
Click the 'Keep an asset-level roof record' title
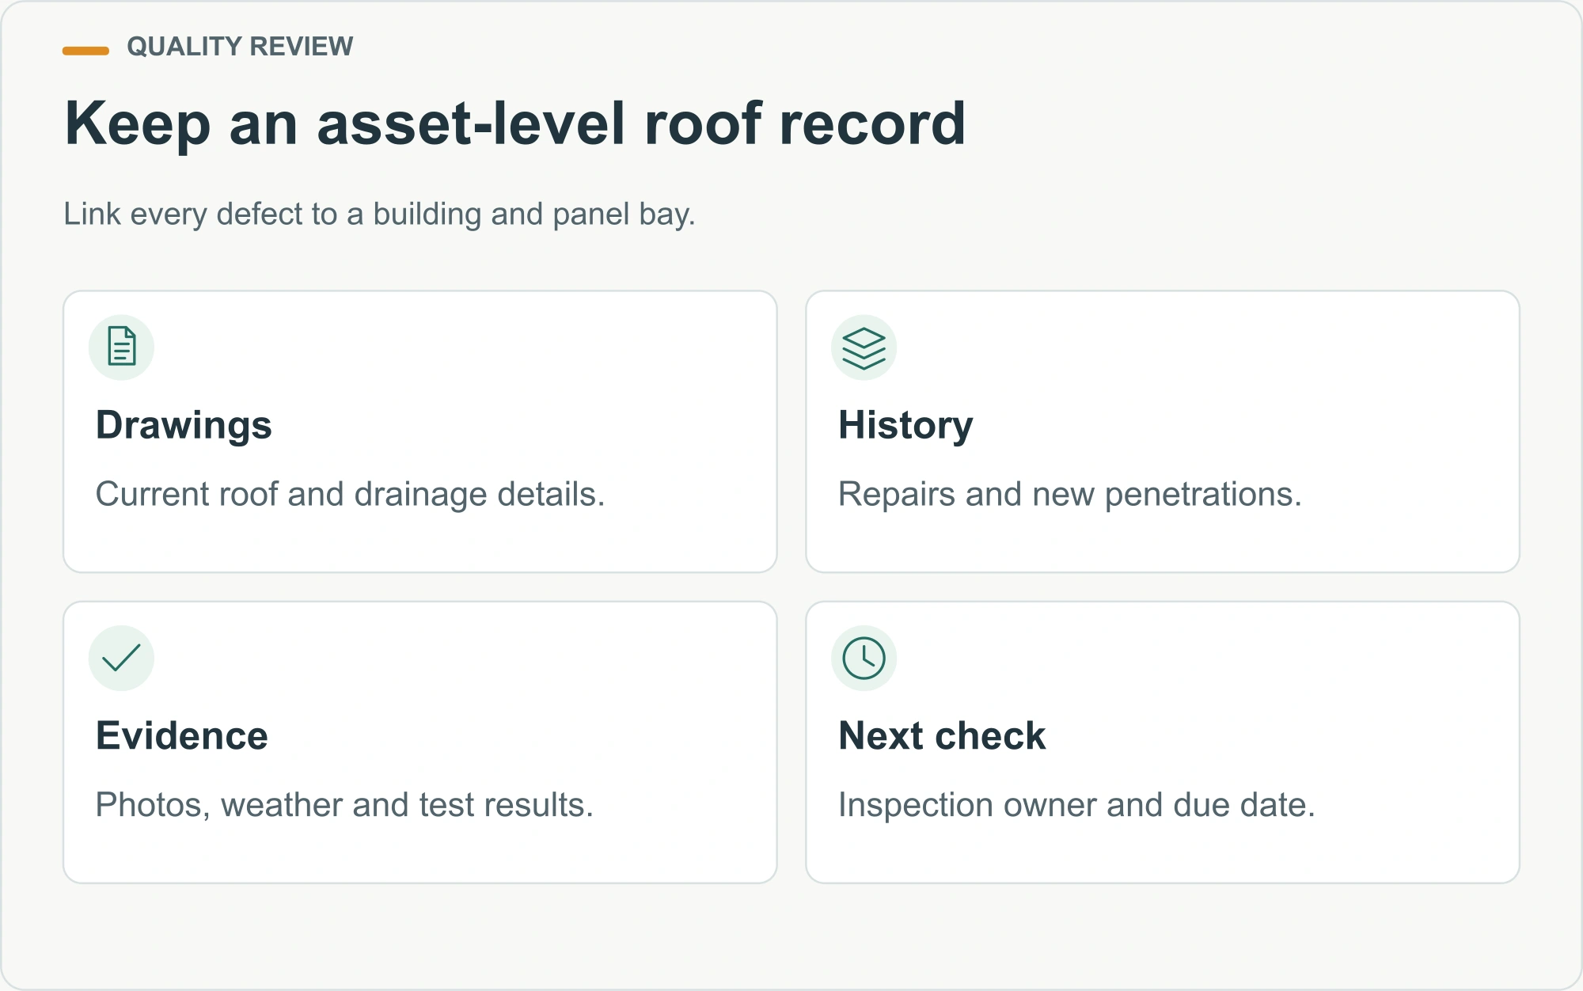(515, 124)
